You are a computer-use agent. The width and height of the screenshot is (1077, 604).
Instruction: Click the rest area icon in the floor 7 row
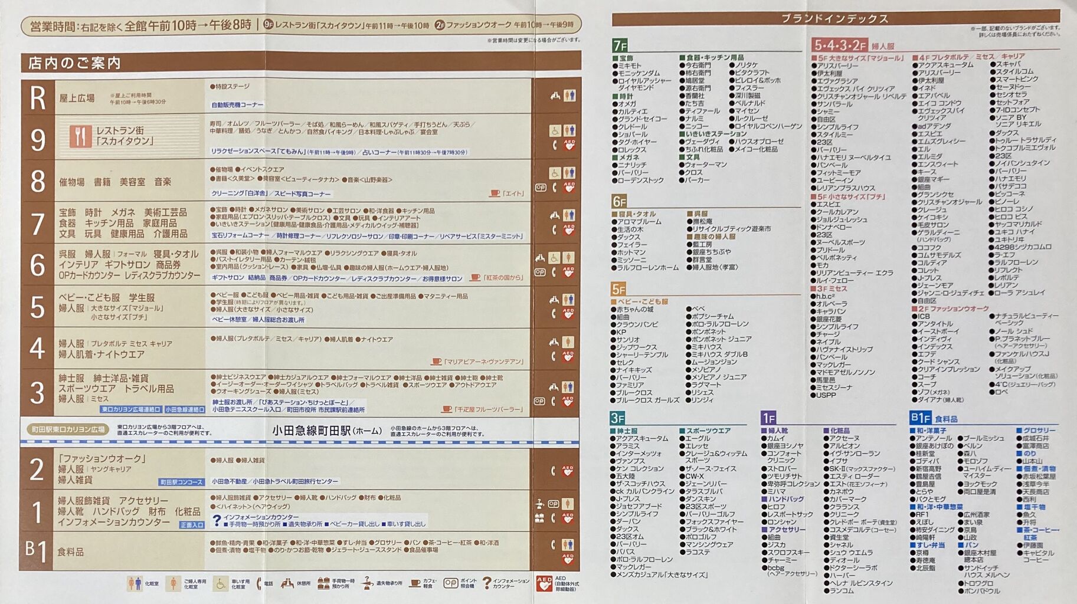click(x=555, y=215)
